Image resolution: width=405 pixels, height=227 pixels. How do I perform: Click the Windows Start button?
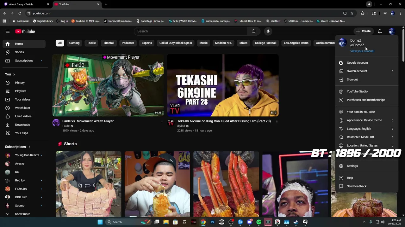coord(100,222)
